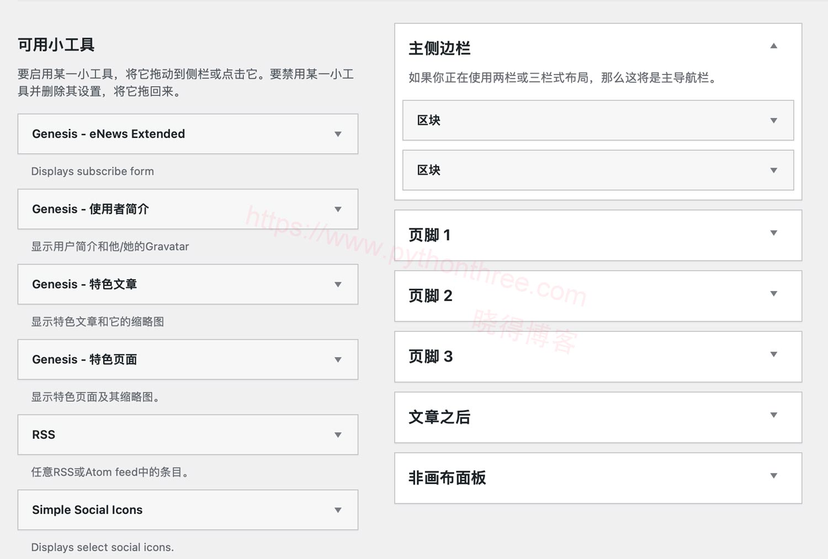Click the '显示用户简介和他/她的Gravatar' description

click(110, 246)
